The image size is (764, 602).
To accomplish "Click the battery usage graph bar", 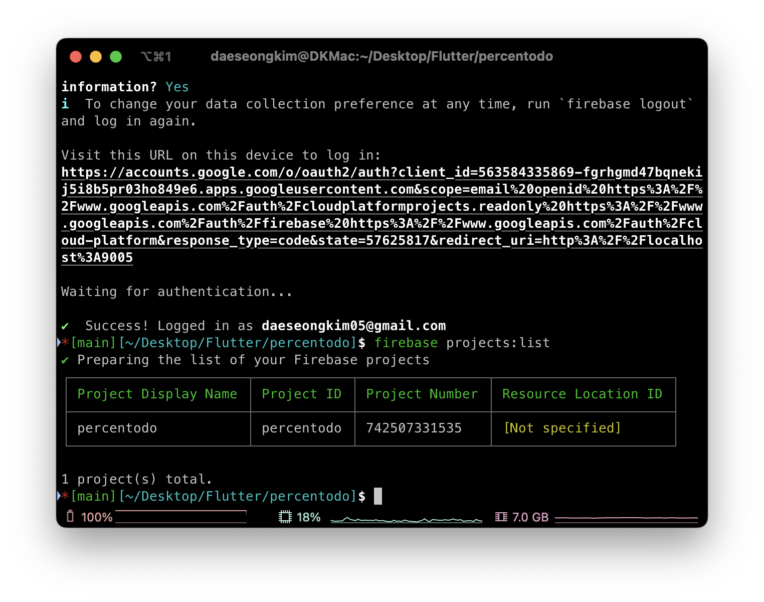I will [181, 517].
